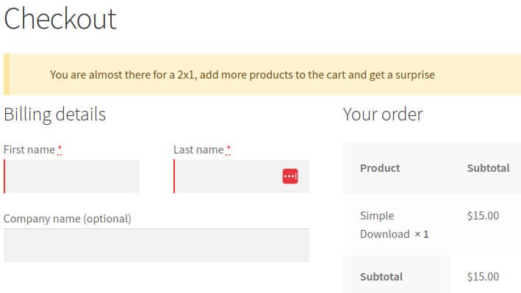Click the Company name input field
The width and height of the screenshot is (521, 293).
[157, 245]
